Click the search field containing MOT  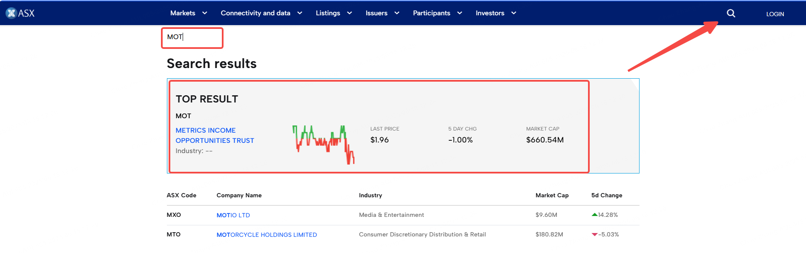(x=192, y=38)
